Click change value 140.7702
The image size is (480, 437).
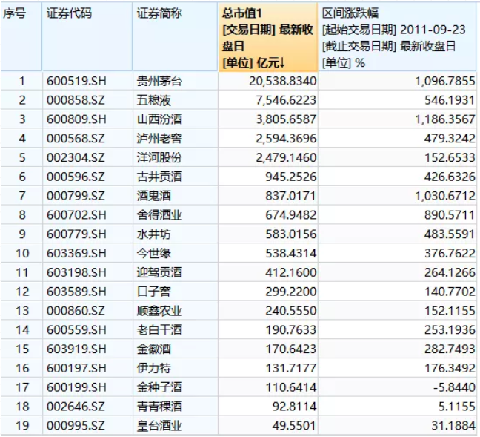click(450, 292)
